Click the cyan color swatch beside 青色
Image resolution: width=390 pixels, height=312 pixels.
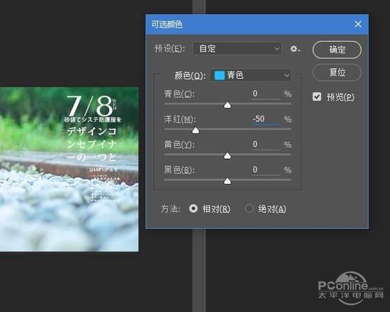click(x=219, y=75)
